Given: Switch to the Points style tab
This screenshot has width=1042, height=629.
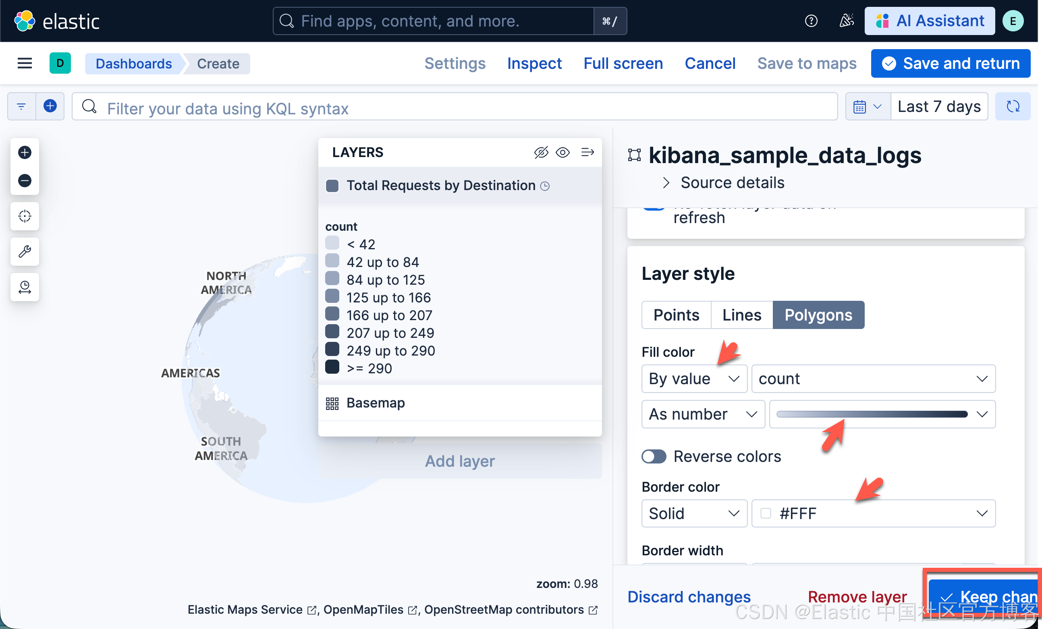Looking at the screenshot, I should tap(676, 315).
